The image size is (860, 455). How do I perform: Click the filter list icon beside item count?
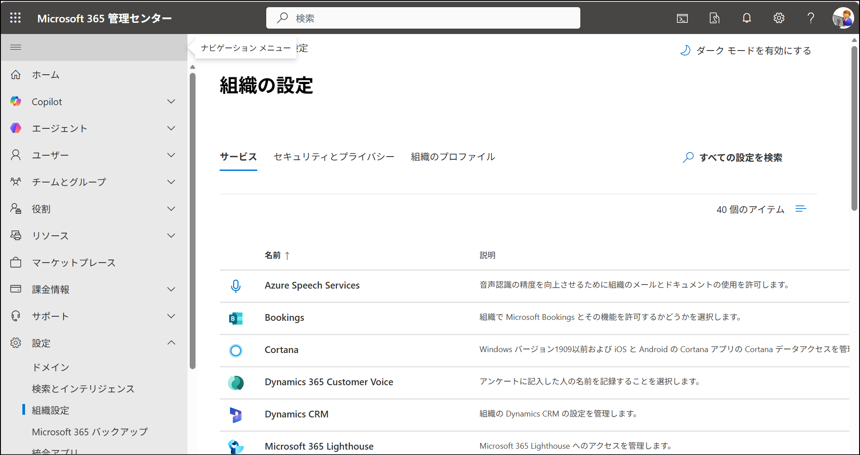tap(800, 209)
